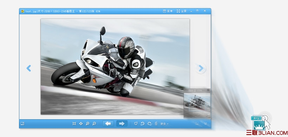Delete the current image with trash icon
The image size is (288, 137).
[x=156, y=124]
